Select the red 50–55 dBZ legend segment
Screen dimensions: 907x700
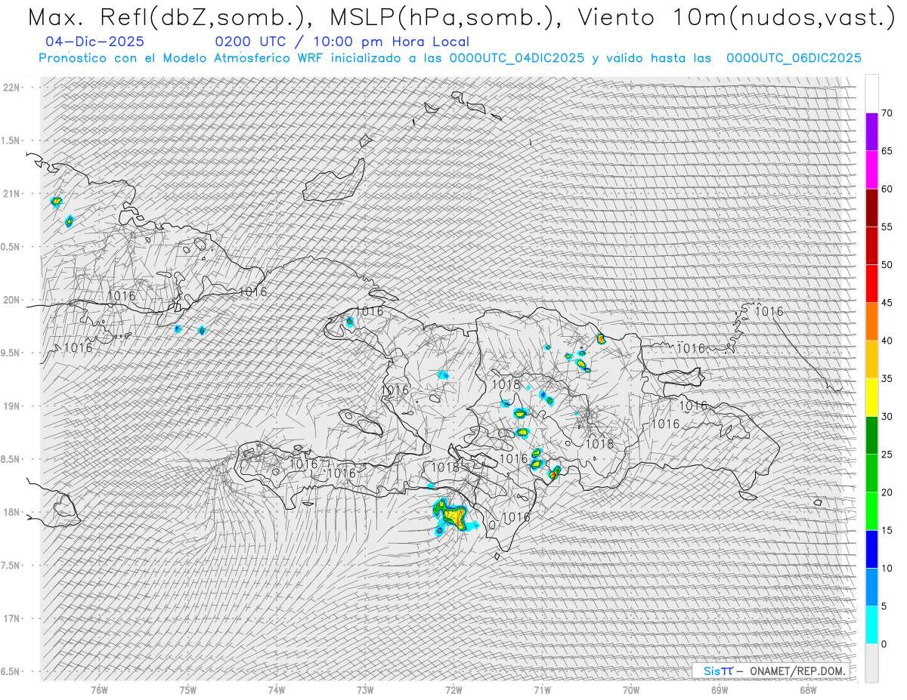(x=871, y=245)
